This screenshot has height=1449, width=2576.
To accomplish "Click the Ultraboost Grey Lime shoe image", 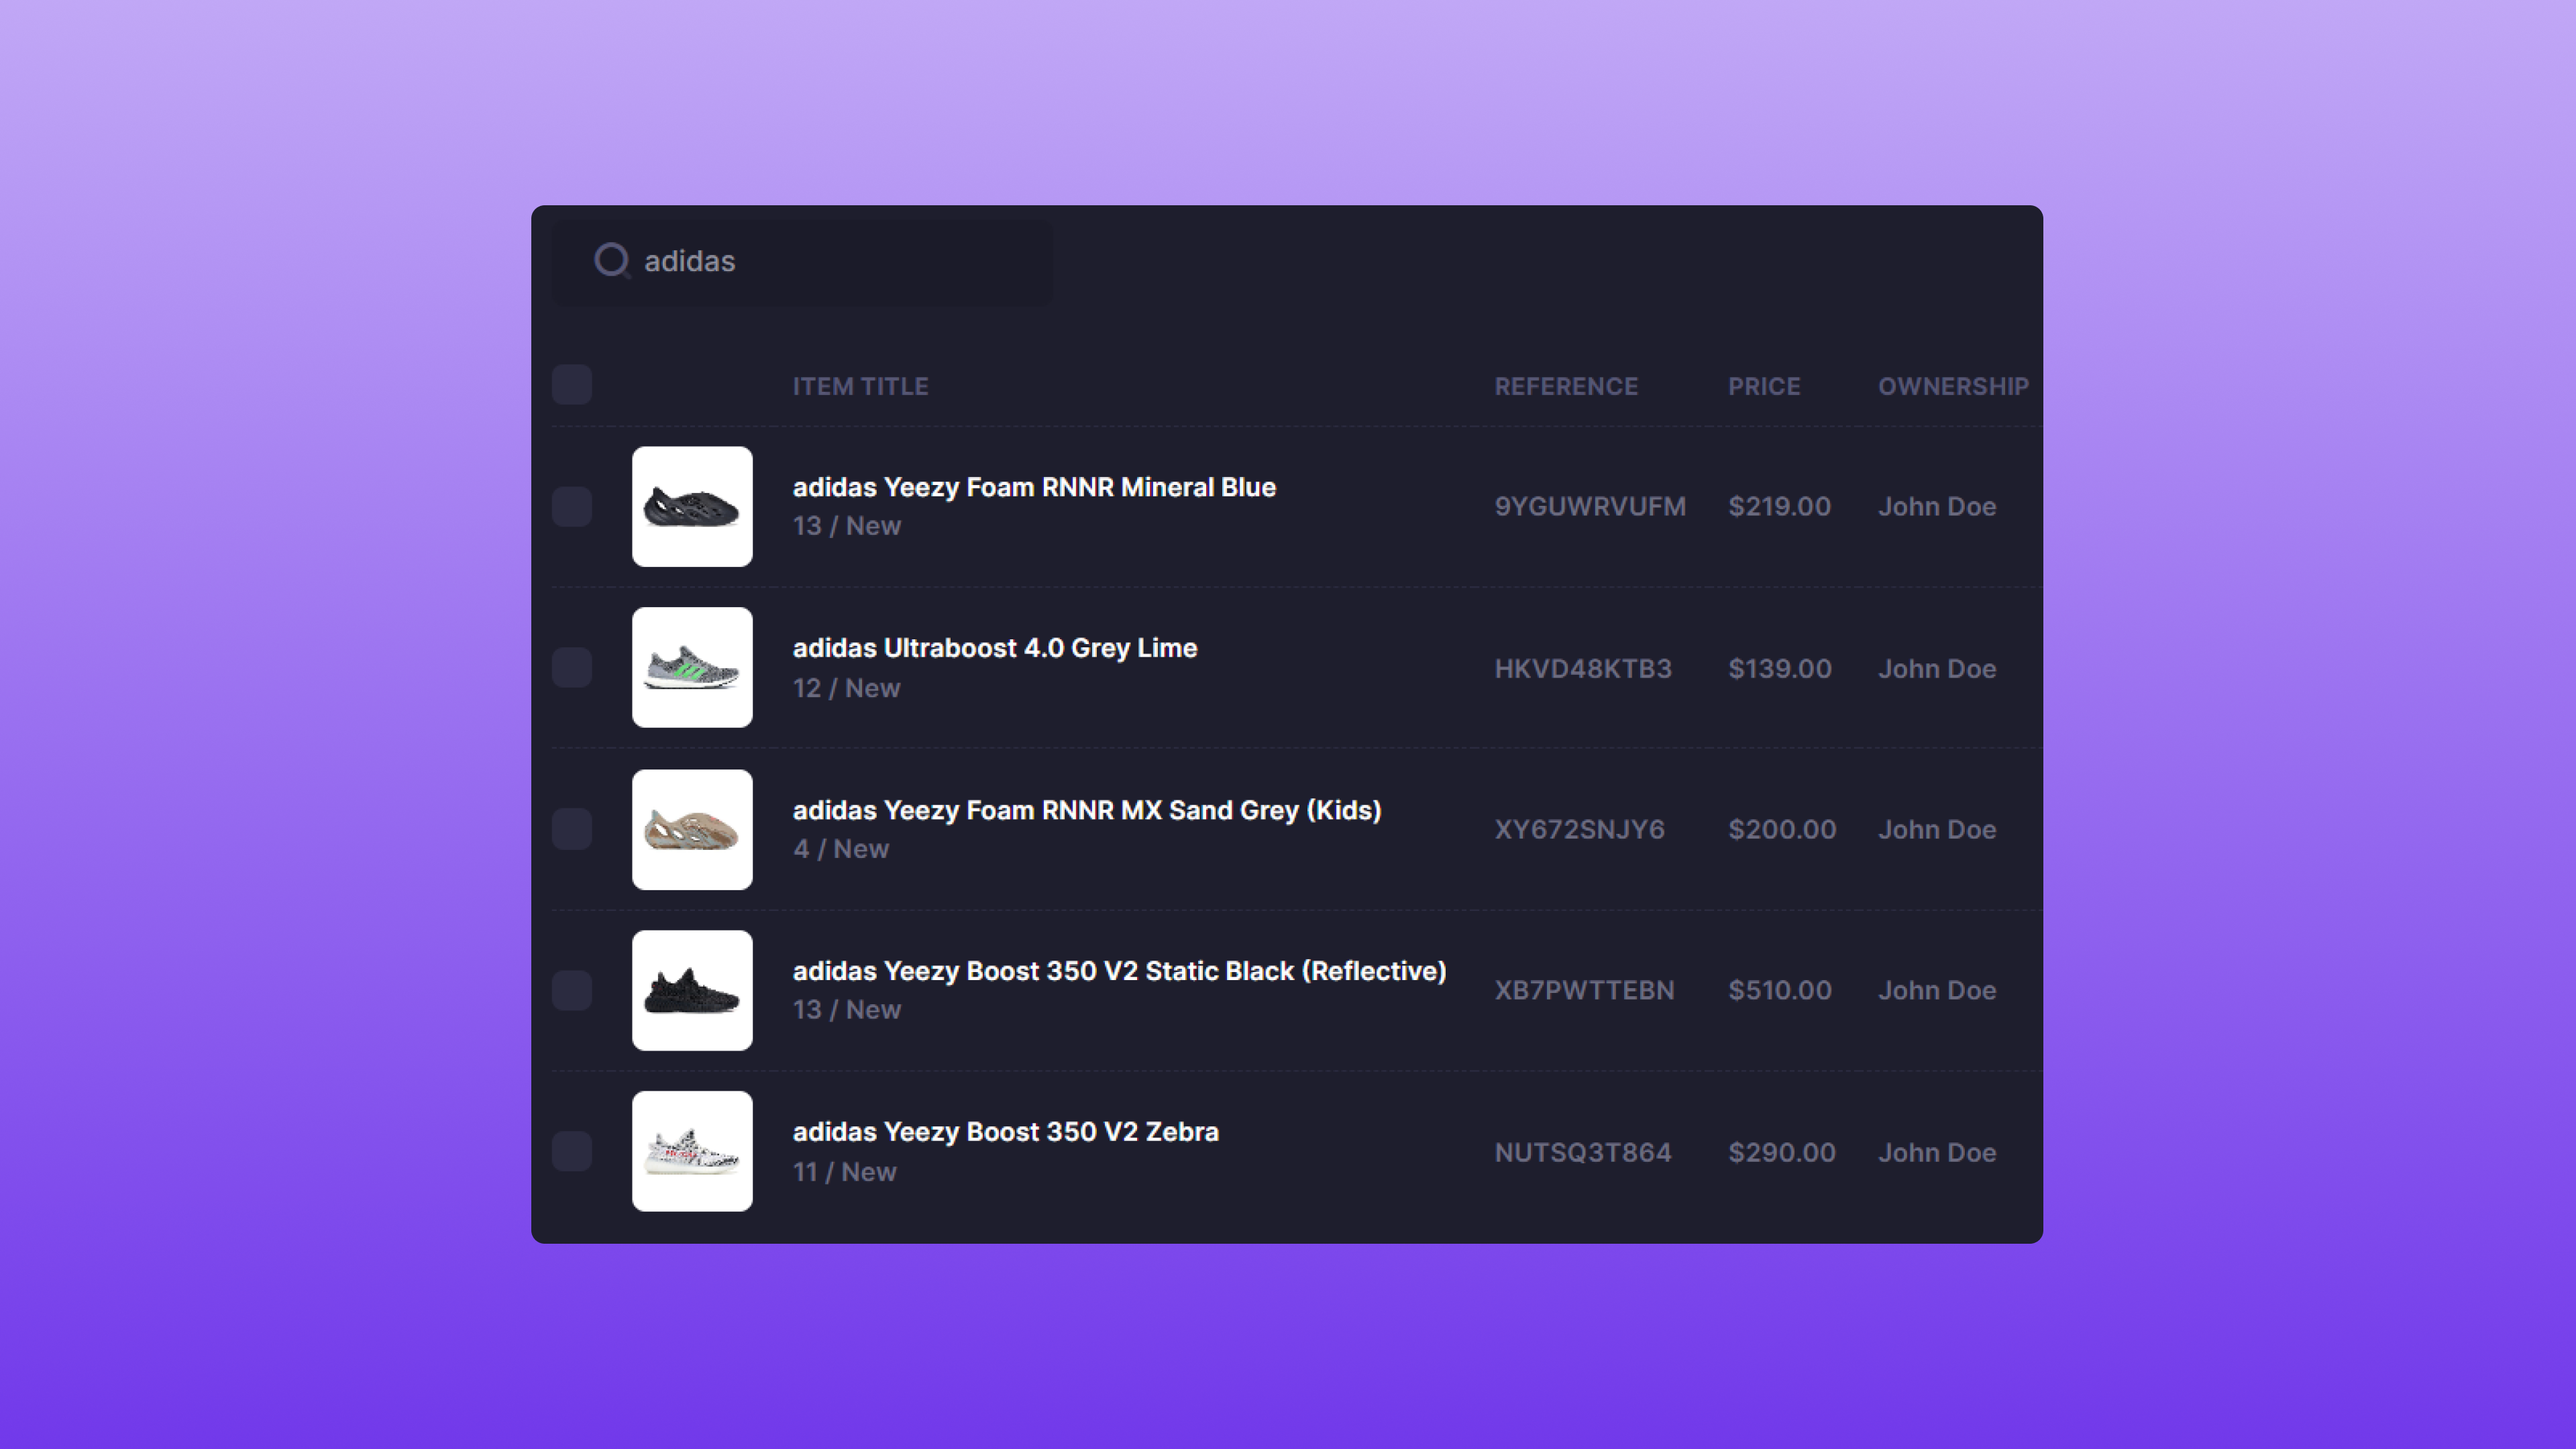I will tap(692, 667).
